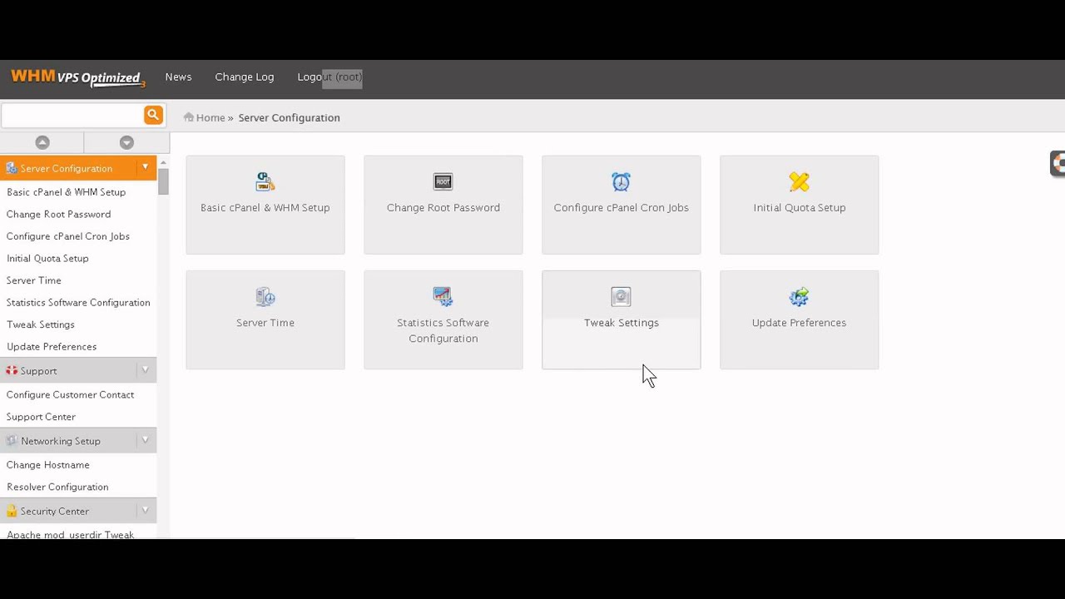Click the Support section lifebuoy icon
Screen dimensions: 1065x599
coord(12,370)
